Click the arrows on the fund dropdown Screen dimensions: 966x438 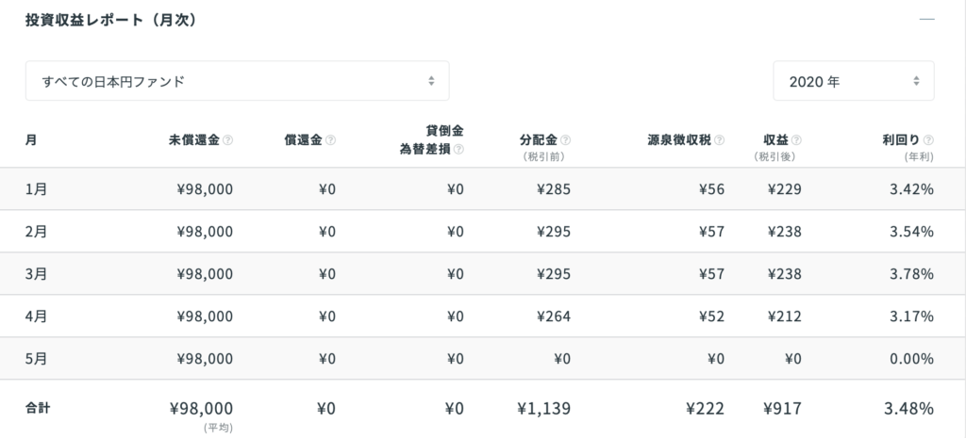pyautogui.click(x=431, y=81)
